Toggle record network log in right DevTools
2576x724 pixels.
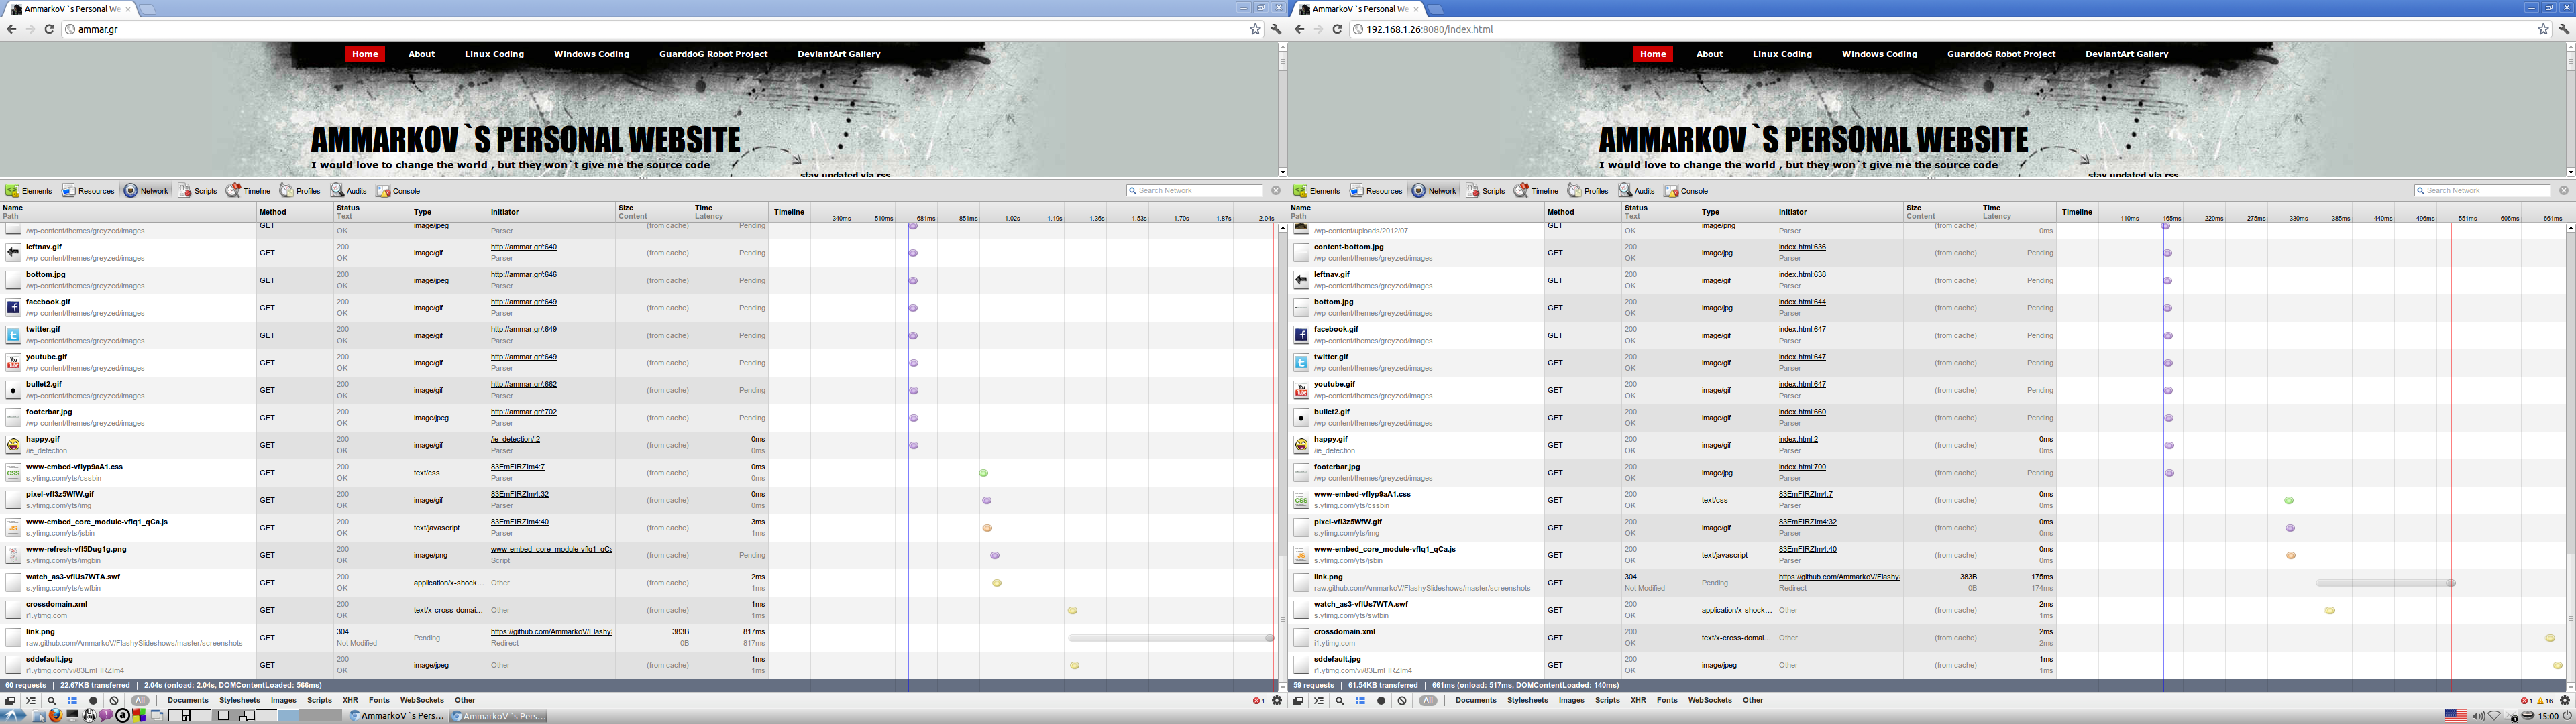coord(1381,700)
